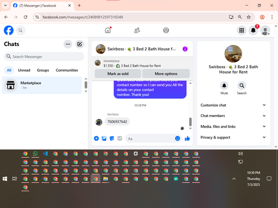278x208 pixels.
Task: Open Chats options three-dot button
Action: (68, 44)
